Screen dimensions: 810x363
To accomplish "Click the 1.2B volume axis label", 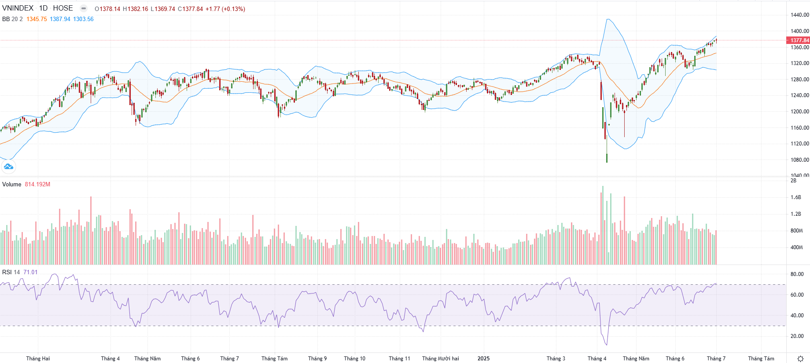I will (796, 214).
